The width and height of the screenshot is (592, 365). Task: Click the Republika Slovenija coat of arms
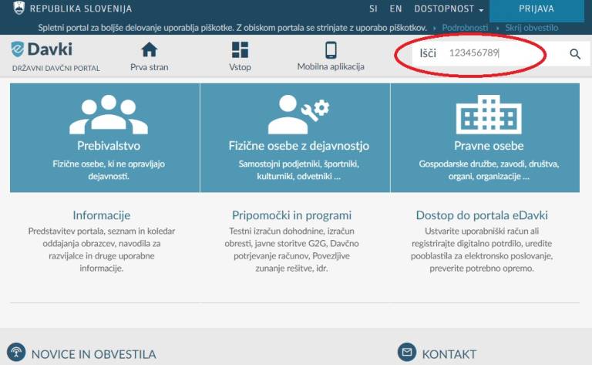point(18,8)
